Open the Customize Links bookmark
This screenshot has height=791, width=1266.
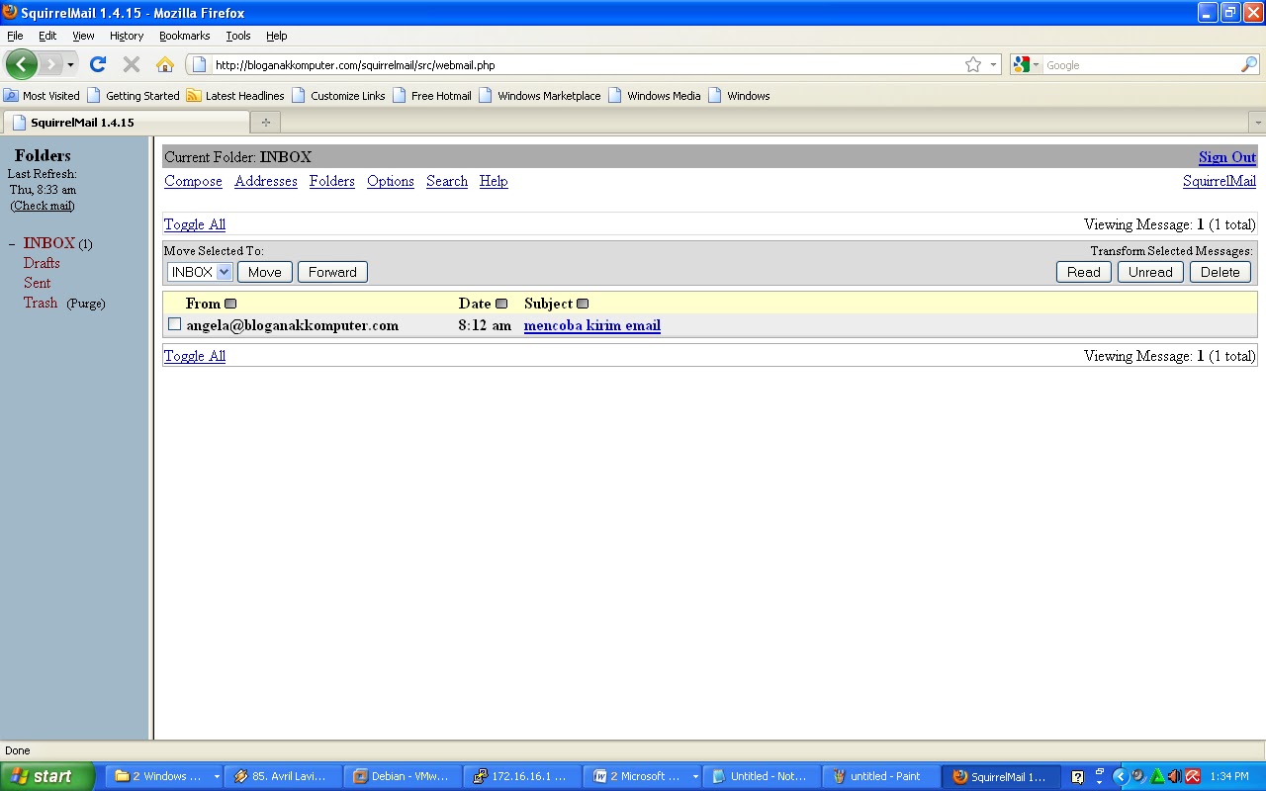click(338, 96)
